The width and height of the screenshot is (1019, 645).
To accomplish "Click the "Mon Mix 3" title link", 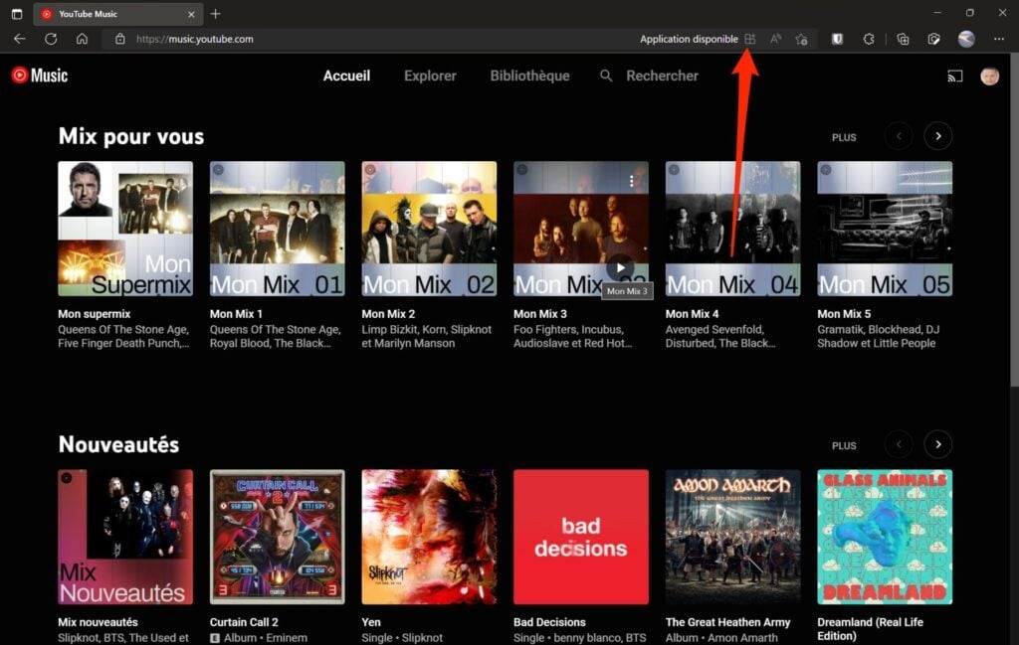I will pyautogui.click(x=540, y=314).
